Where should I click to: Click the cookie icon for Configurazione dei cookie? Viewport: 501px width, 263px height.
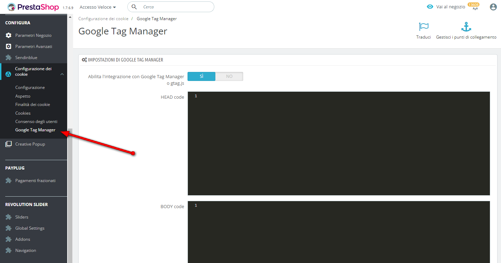[9, 74]
